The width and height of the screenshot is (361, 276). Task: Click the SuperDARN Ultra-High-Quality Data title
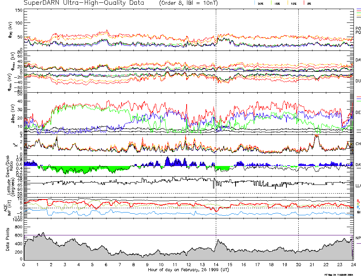(83, 3)
